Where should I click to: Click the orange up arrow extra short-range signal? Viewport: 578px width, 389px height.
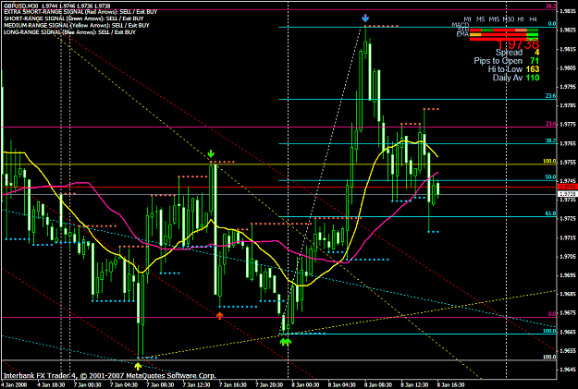coord(220,316)
